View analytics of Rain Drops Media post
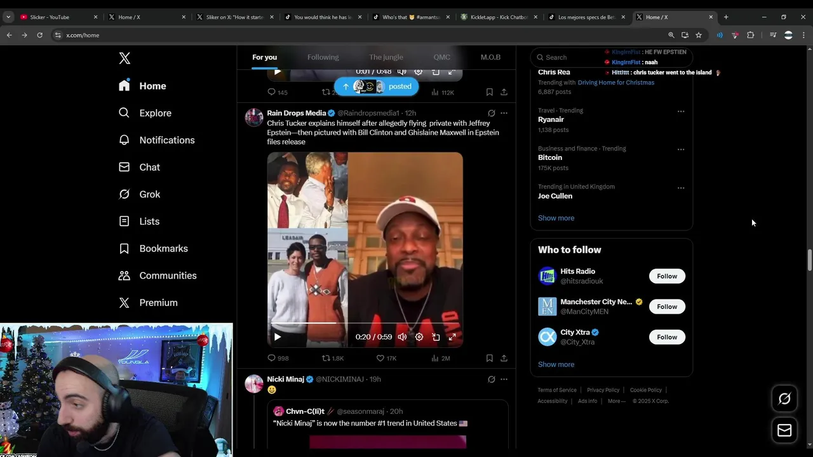Viewport: 813px width, 457px height. click(441, 358)
